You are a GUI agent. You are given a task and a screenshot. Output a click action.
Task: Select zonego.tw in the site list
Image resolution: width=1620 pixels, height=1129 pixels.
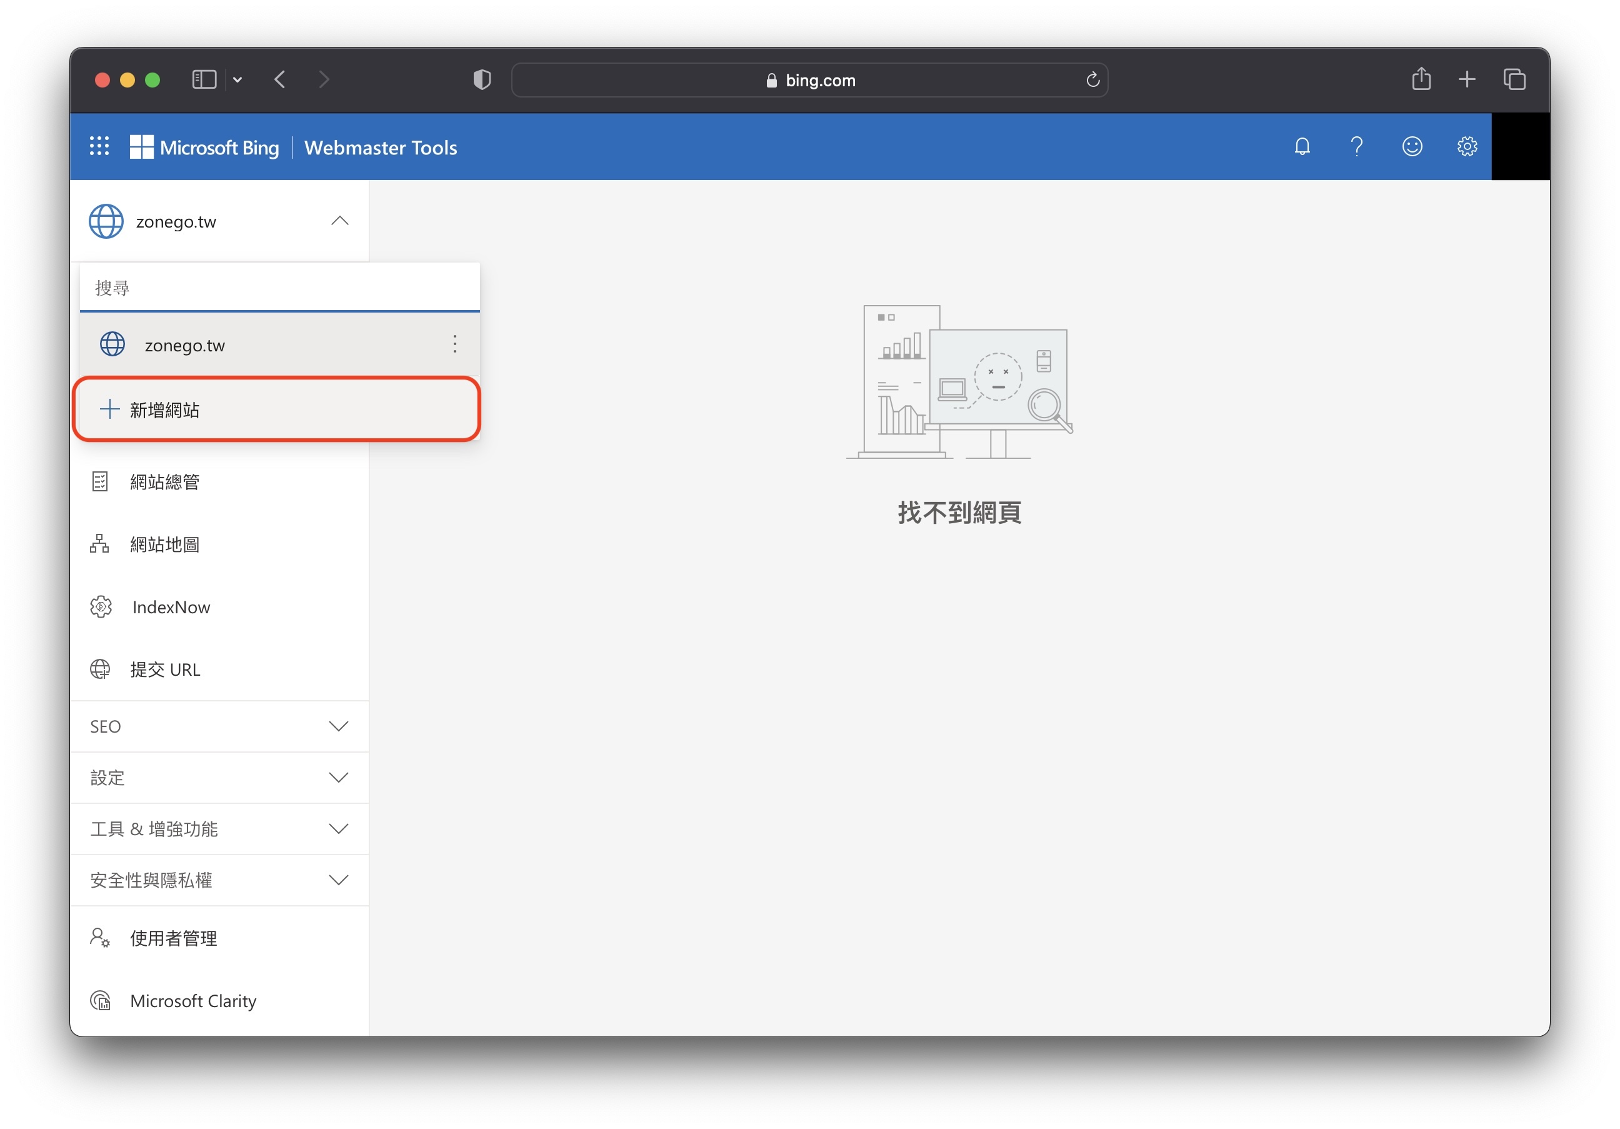(x=279, y=344)
